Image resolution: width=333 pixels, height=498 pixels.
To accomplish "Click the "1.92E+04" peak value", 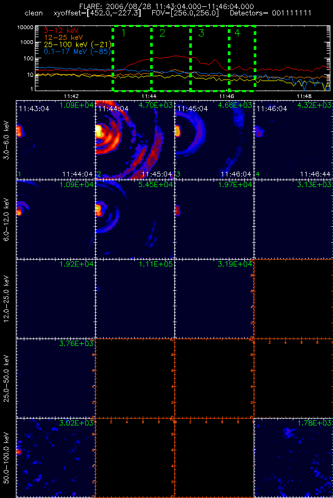I will pyautogui.click(x=77, y=264).
